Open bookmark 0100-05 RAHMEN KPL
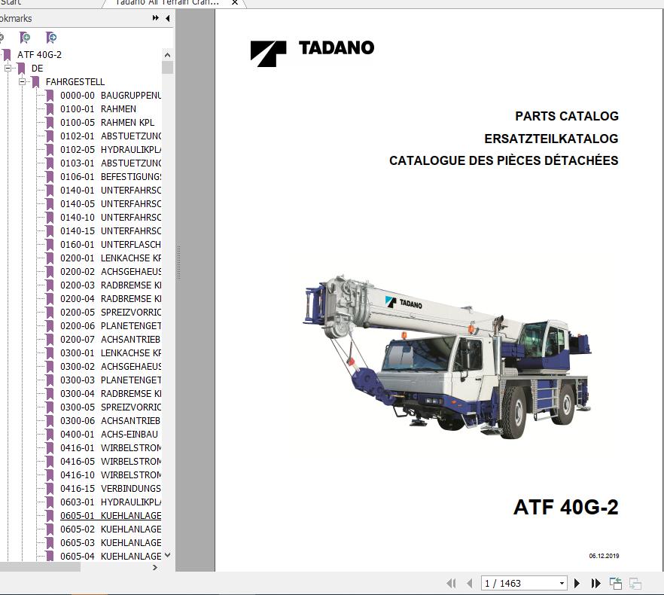 (x=107, y=123)
